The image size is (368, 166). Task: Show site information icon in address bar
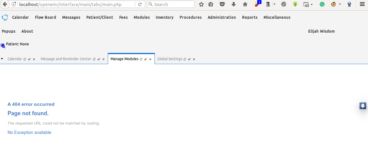coord(14,4)
